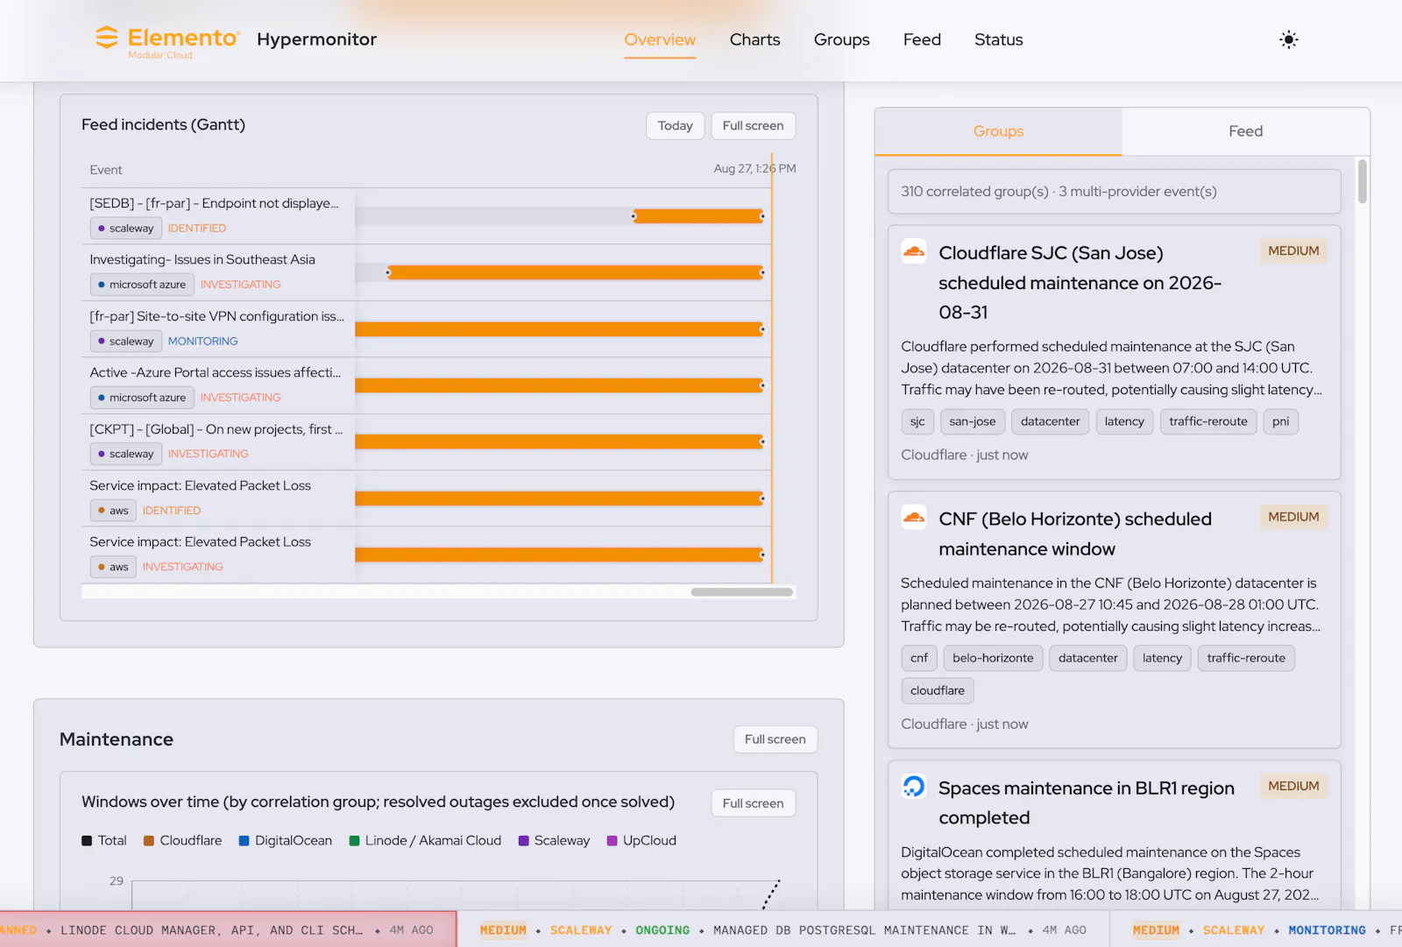
Task: Click scaleway tag on SEDB fr-par row
Action: [x=126, y=229]
